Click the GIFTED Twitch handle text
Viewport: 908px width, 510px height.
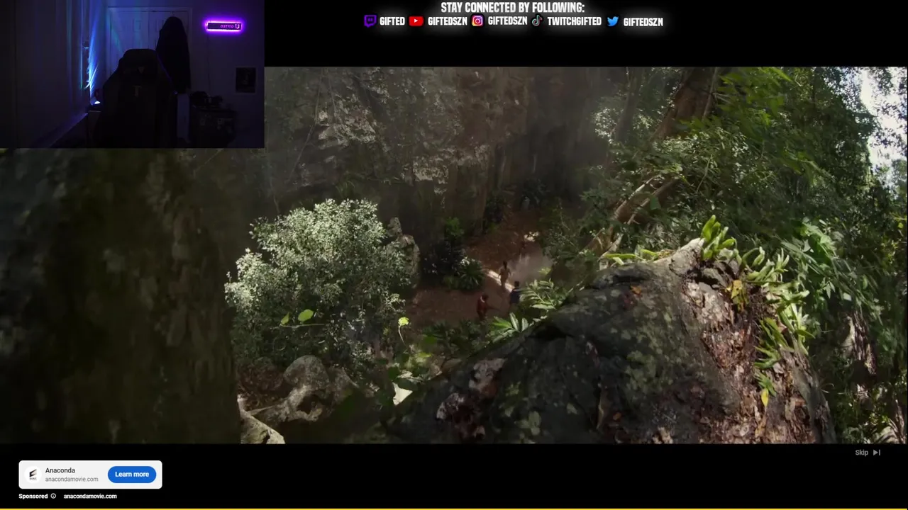click(392, 22)
